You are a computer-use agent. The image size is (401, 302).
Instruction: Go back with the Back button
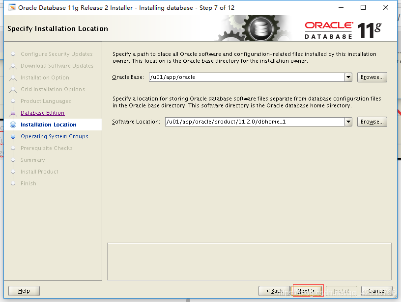274,291
